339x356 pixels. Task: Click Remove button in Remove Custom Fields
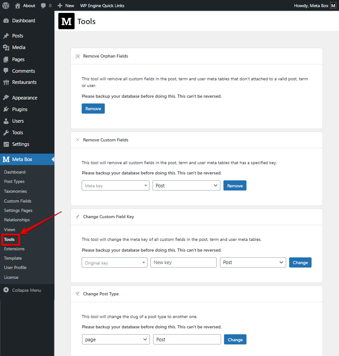click(235, 186)
